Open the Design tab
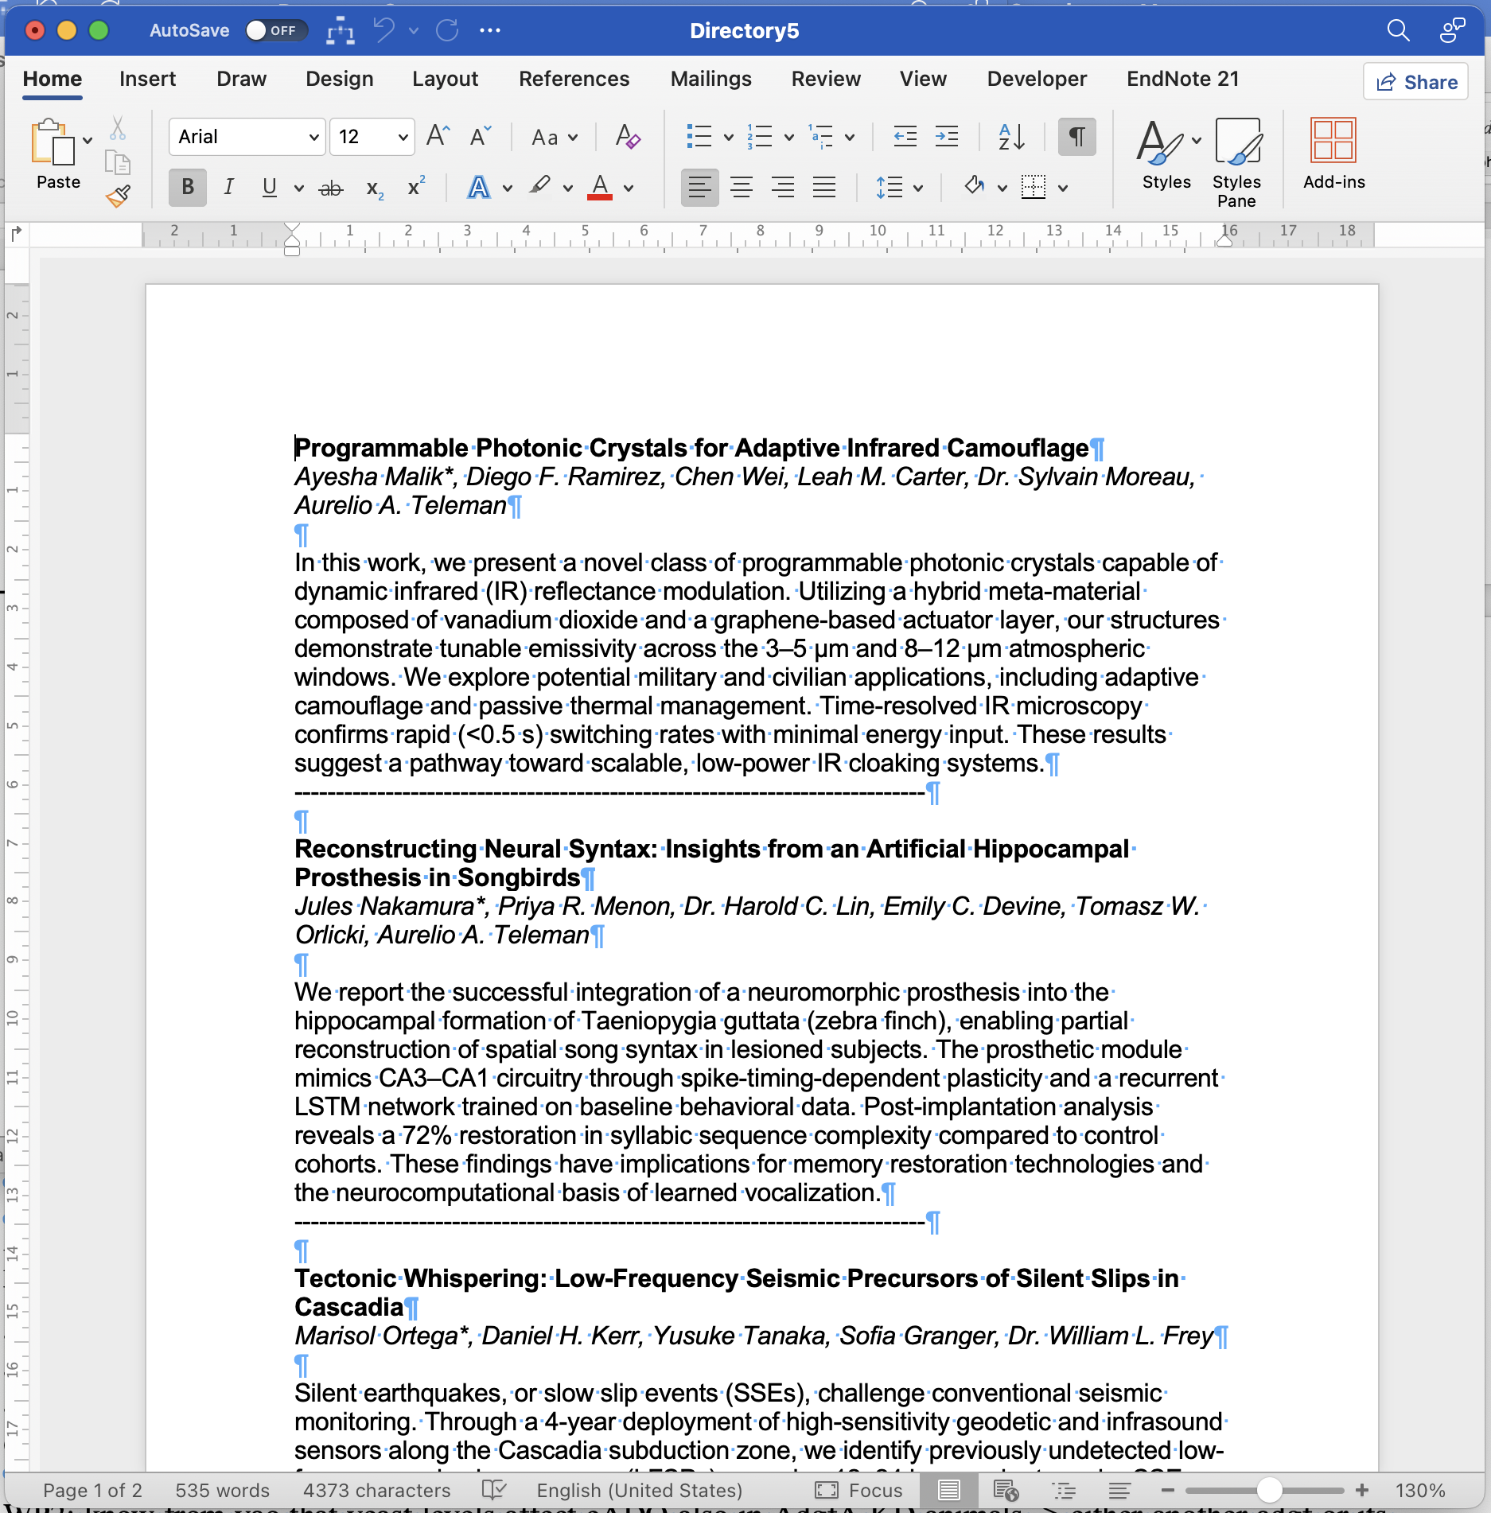Image resolution: width=1491 pixels, height=1513 pixels. [340, 79]
